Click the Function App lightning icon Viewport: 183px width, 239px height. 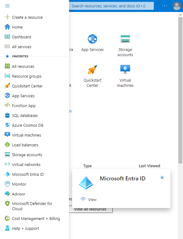7,105
